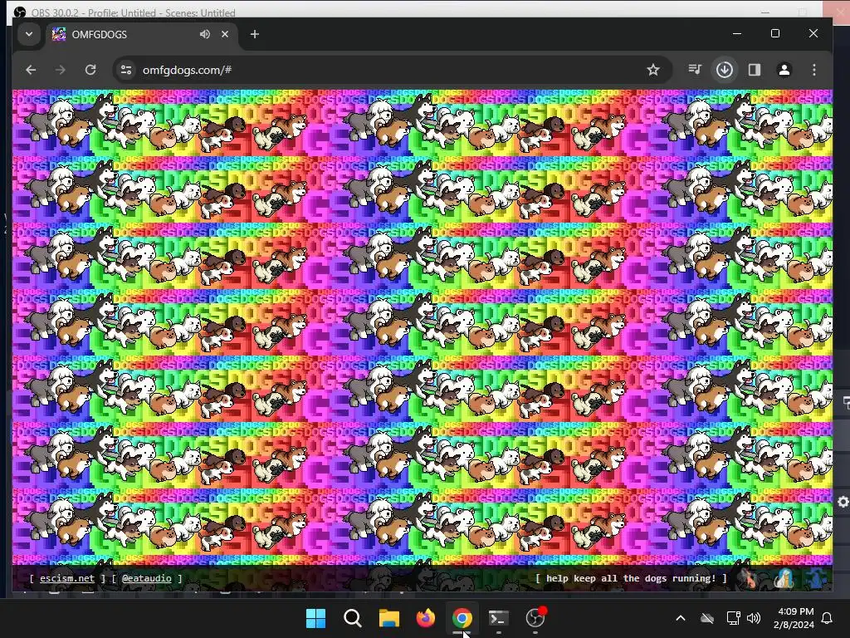This screenshot has width=850, height=638.
Task: Launch Firefox from the taskbar
Action: pos(426,618)
